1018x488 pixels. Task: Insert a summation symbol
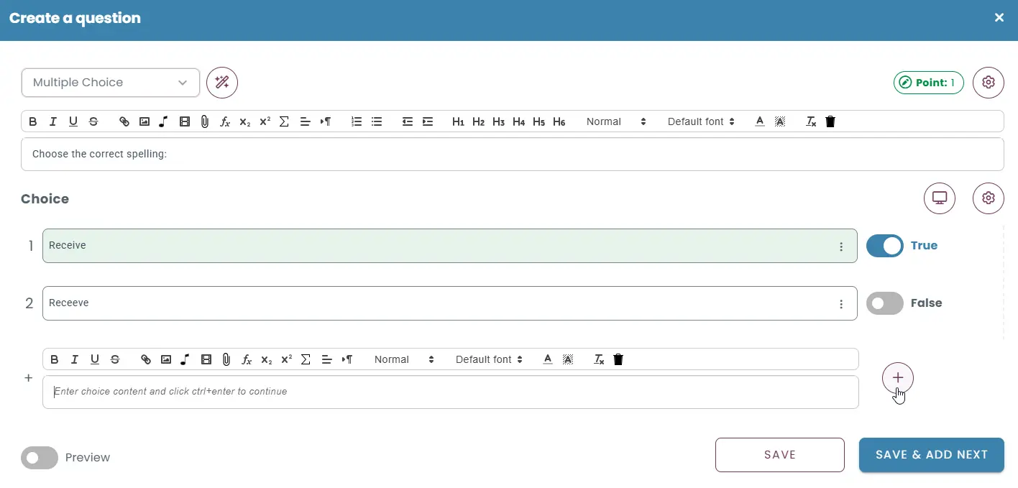(x=284, y=121)
